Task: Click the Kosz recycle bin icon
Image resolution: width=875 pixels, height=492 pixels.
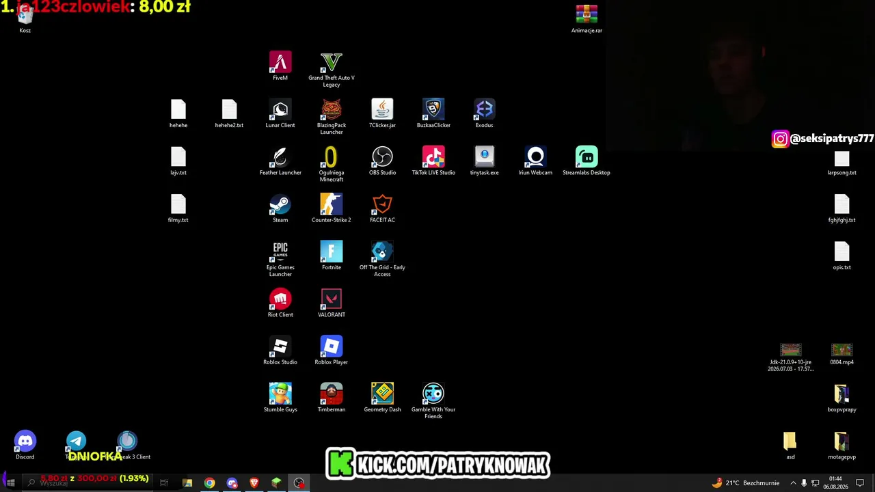Action: click(25, 18)
